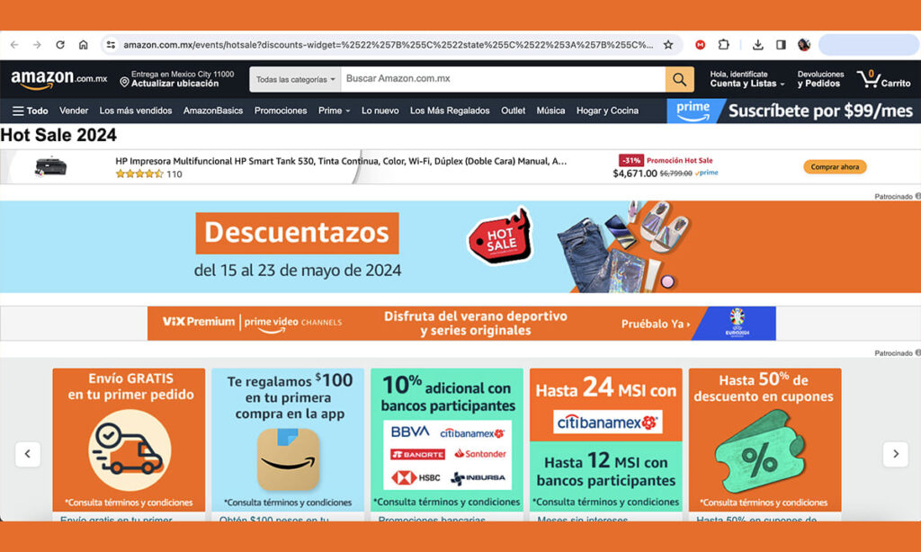
Task: Expand Cuenta y Listas menu
Action: pyautogui.click(x=747, y=79)
